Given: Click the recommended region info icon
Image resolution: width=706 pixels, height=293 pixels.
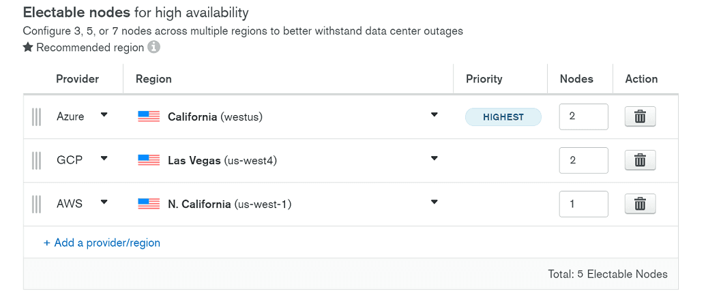Looking at the screenshot, I should pos(154,48).
